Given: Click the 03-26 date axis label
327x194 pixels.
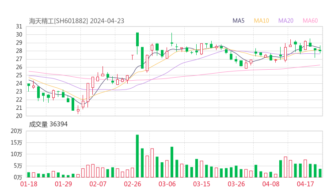Looking at the screenshot, I should point(236,184).
